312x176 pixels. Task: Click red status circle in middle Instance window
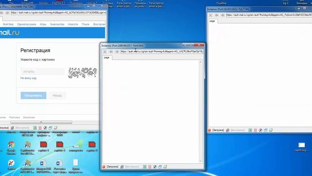coord(104,167)
